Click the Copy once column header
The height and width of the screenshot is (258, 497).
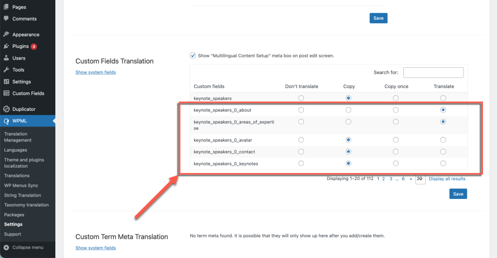click(396, 86)
